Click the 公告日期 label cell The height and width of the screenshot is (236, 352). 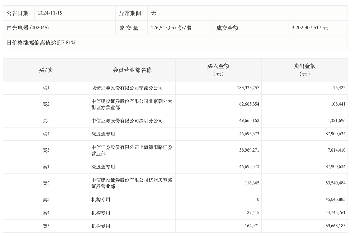pos(17,13)
